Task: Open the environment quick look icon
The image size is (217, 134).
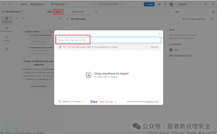Action: tap(213, 12)
